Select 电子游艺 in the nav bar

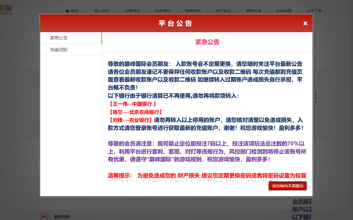pyautogui.click(x=223, y=11)
